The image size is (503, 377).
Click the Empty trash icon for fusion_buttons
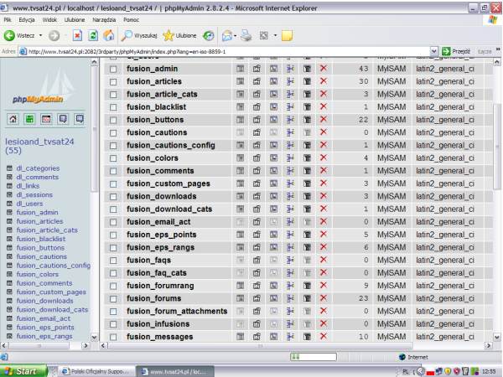(307, 120)
